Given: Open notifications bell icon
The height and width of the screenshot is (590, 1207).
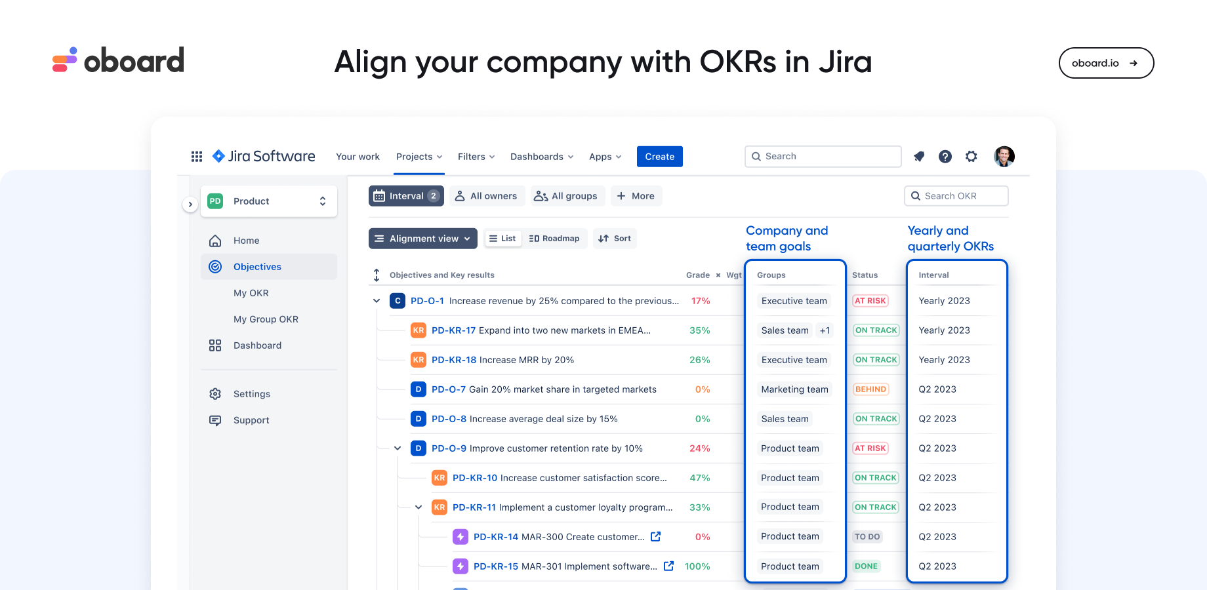Looking at the screenshot, I should coord(919,157).
